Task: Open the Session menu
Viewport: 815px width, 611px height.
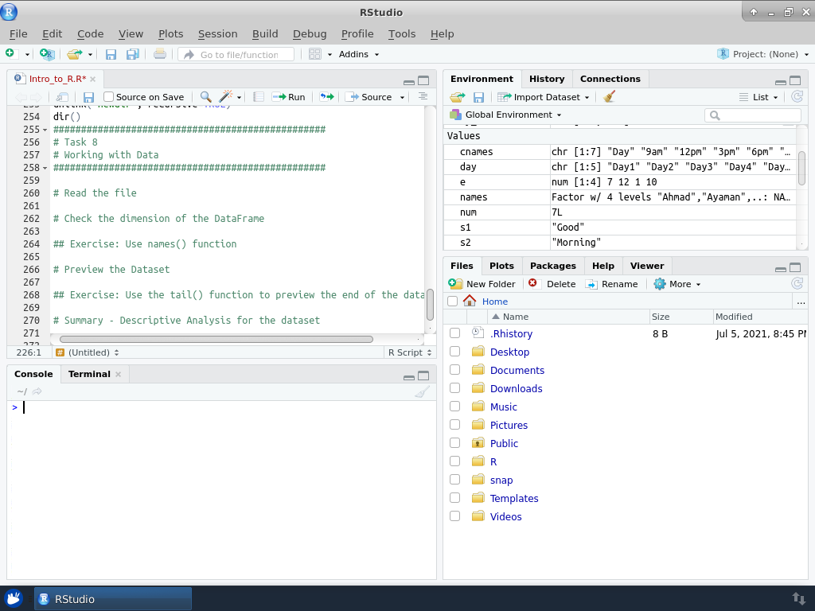Action: (217, 33)
